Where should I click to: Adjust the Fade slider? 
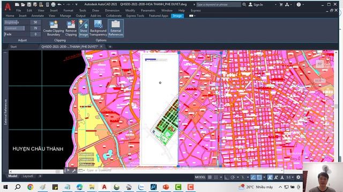17,34
